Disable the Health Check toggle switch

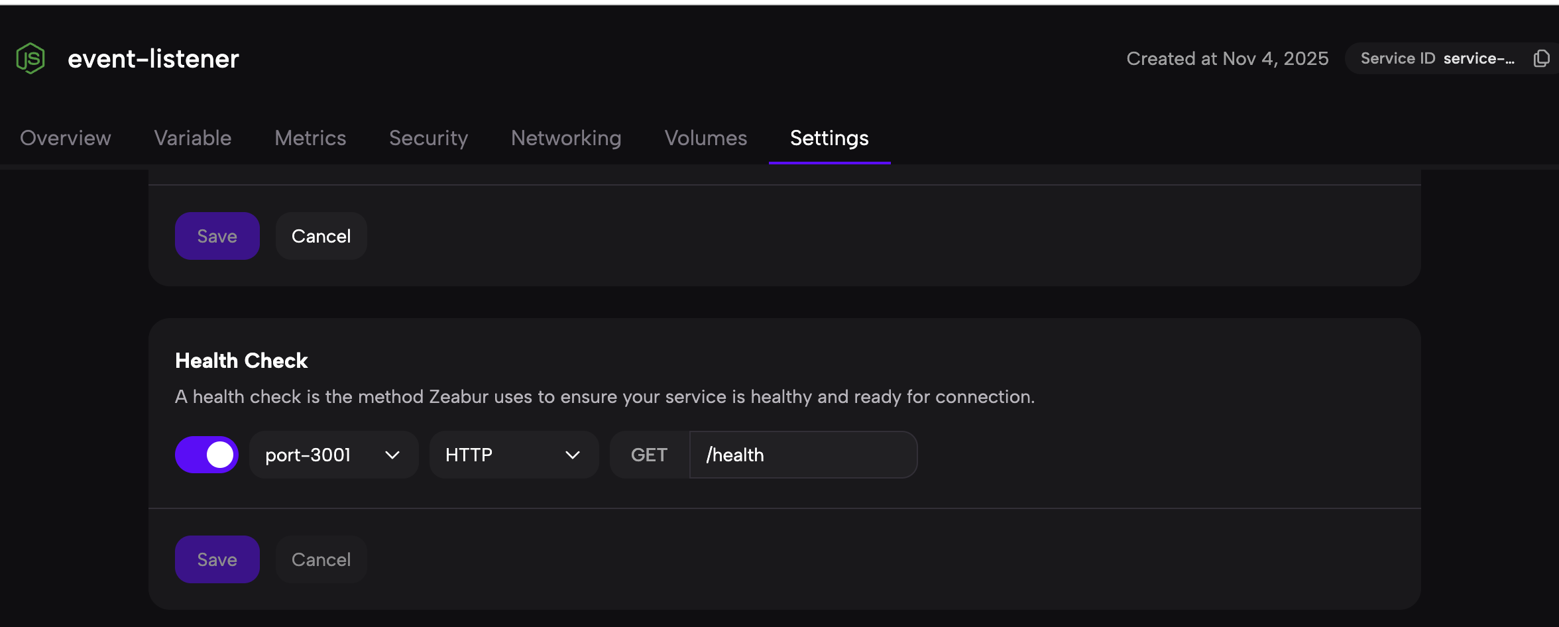point(207,455)
